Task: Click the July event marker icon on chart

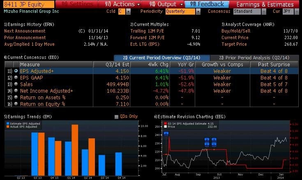Action: click(x=166, y=133)
